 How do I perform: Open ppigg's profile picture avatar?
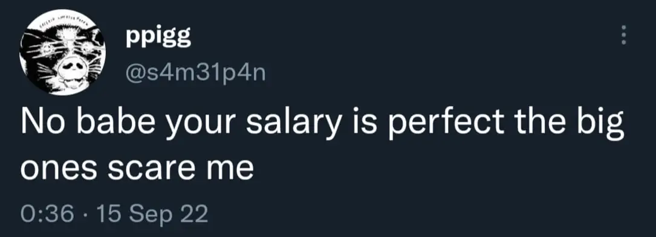[x=63, y=52]
